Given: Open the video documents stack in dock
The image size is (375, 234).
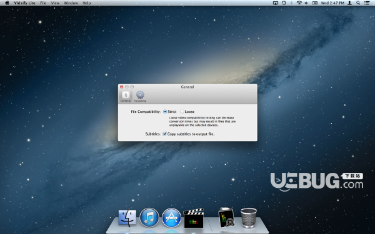Looking at the screenshot, I should [x=226, y=217].
